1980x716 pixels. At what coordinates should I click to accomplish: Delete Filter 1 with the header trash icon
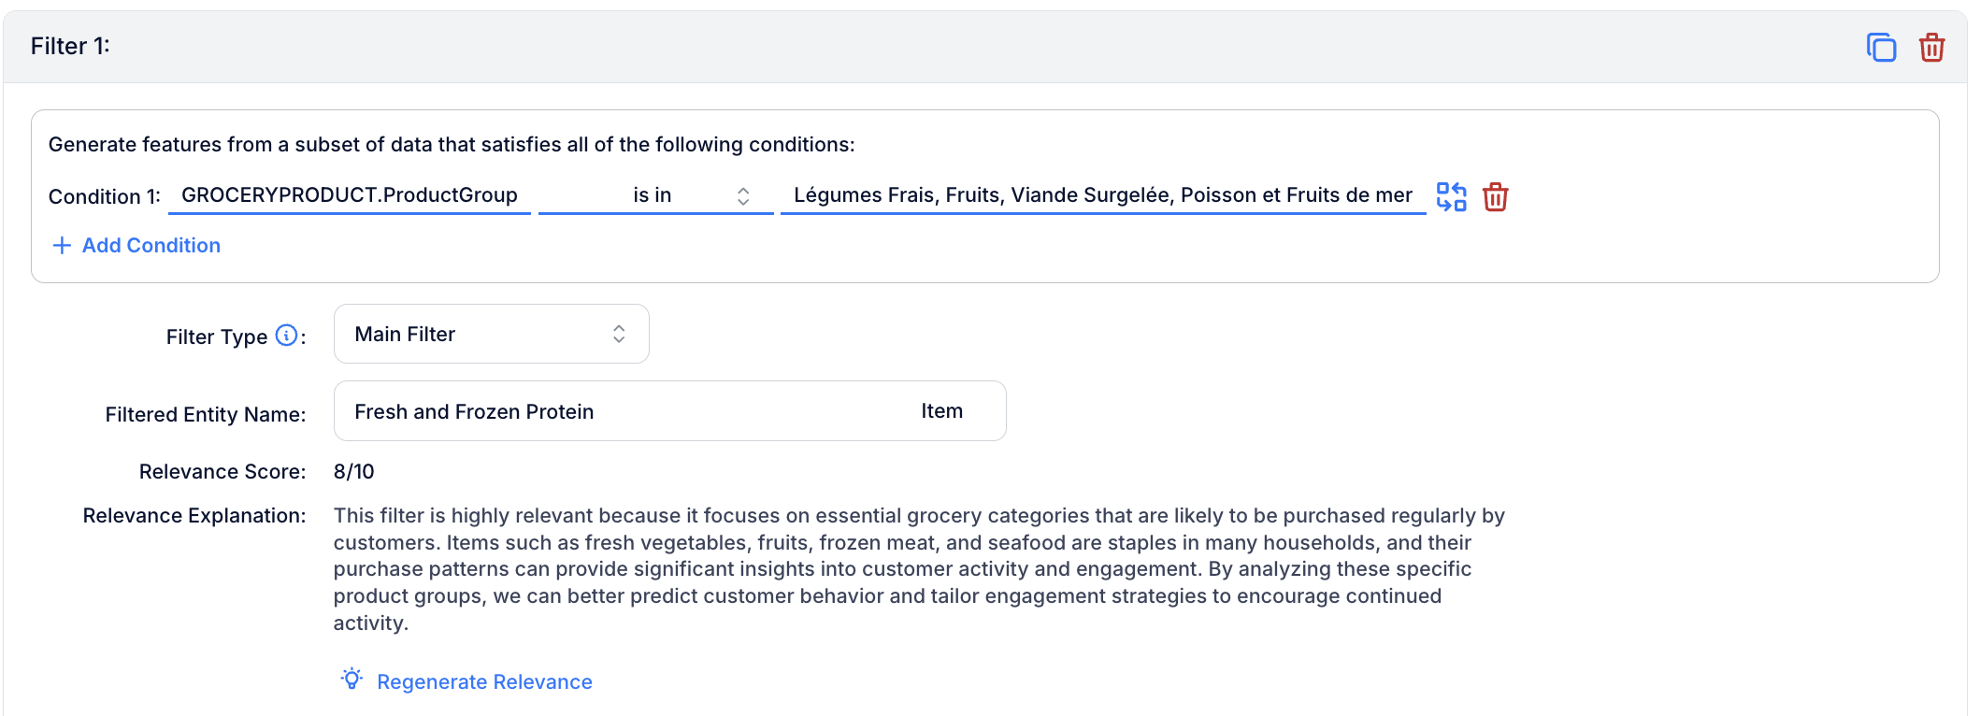click(1932, 47)
